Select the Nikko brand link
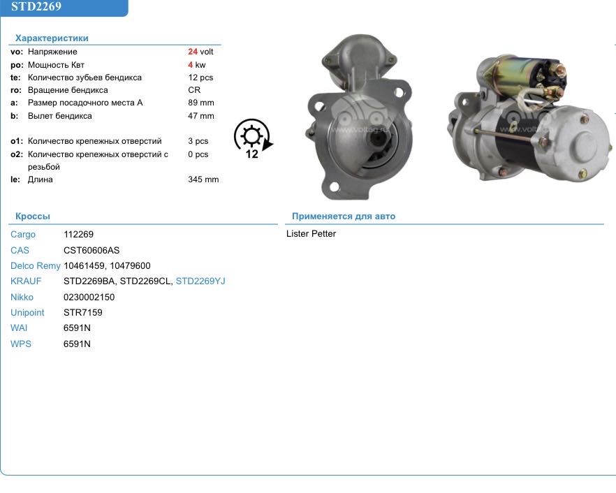The height and width of the screenshot is (493, 616). [22, 297]
